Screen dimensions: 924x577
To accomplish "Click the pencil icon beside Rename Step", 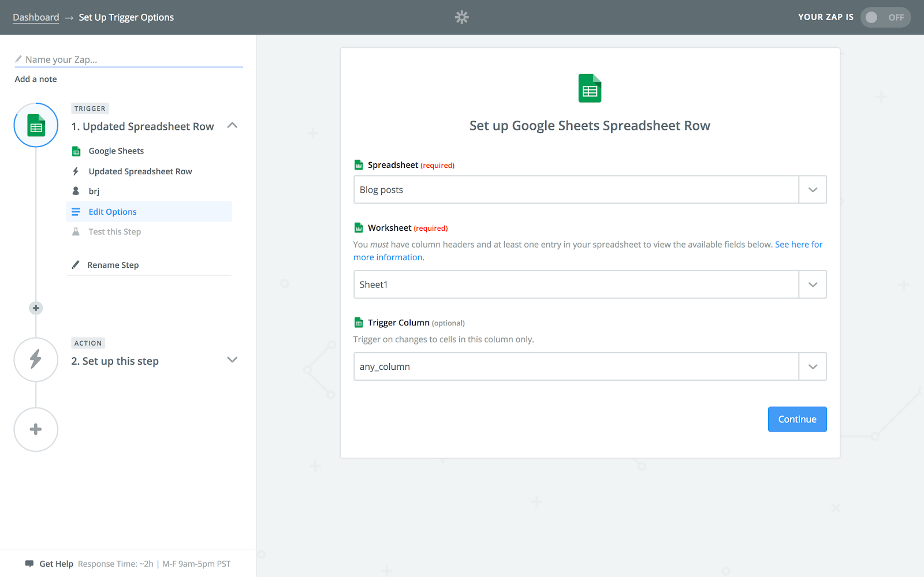I will (76, 265).
